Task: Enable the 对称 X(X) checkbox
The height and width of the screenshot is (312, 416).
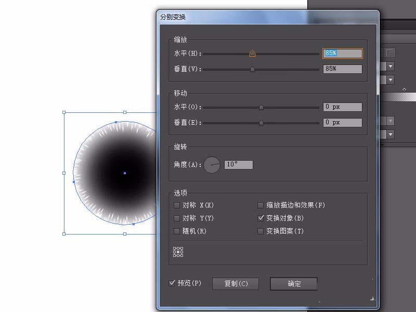Action: click(x=177, y=205)
